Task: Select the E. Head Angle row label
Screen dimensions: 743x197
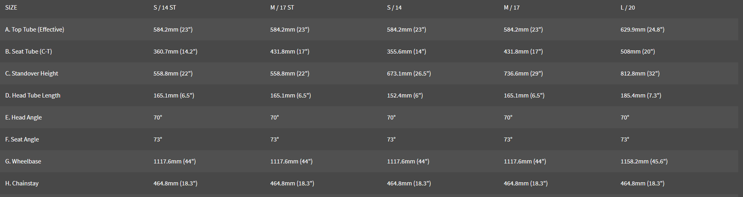Action: click(24, 117)
